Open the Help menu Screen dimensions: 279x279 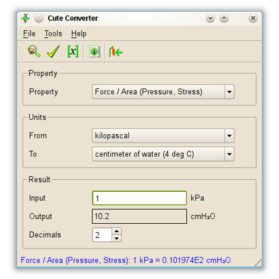[79, 33]
